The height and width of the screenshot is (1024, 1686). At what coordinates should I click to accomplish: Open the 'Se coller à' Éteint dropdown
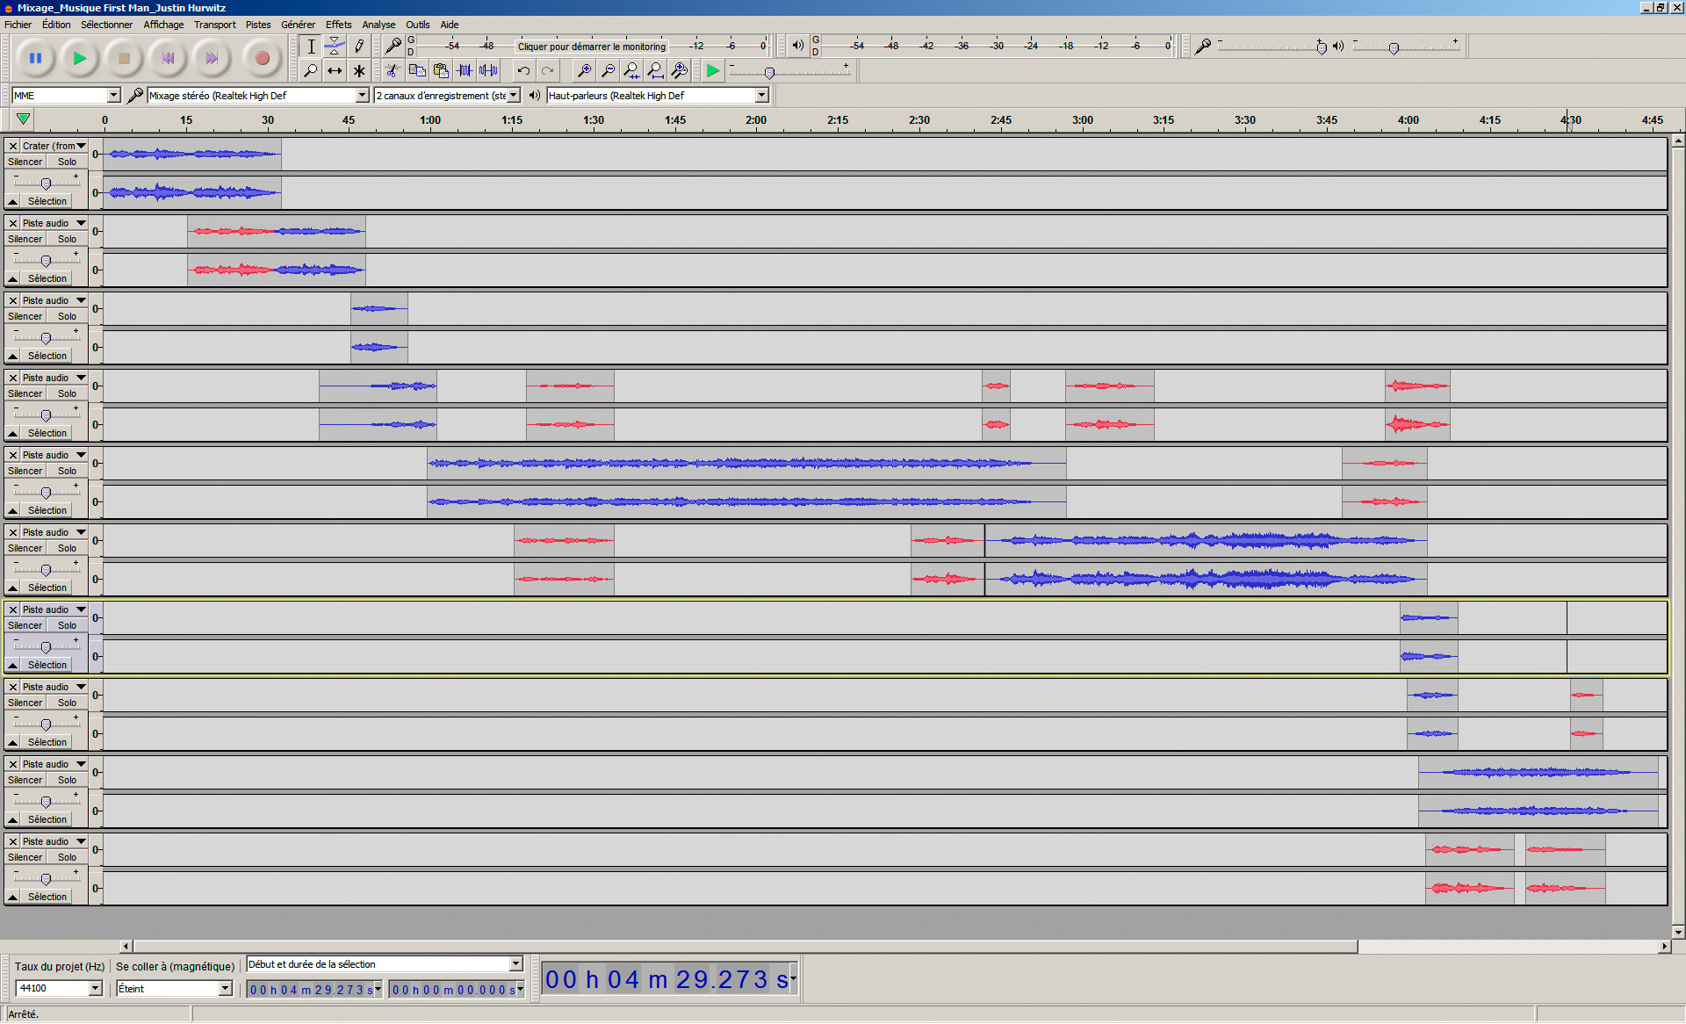224,988
